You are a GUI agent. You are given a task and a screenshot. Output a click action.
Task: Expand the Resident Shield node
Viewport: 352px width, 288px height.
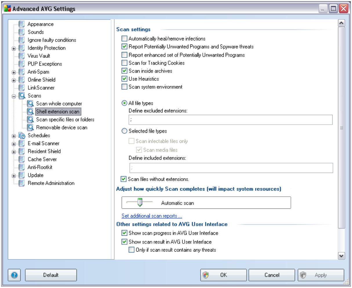pos(14,152)
